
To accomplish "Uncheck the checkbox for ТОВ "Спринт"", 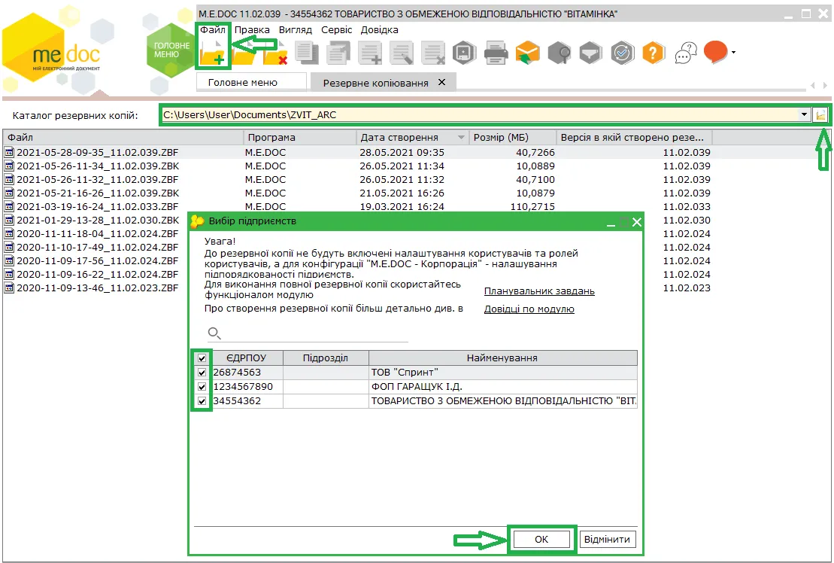I will point(202,373).
